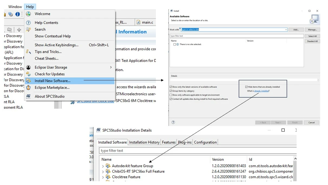The width and height of the screenshot is (328, 185).
Task: Open the Installation History tab
Action: coord(144,142)
